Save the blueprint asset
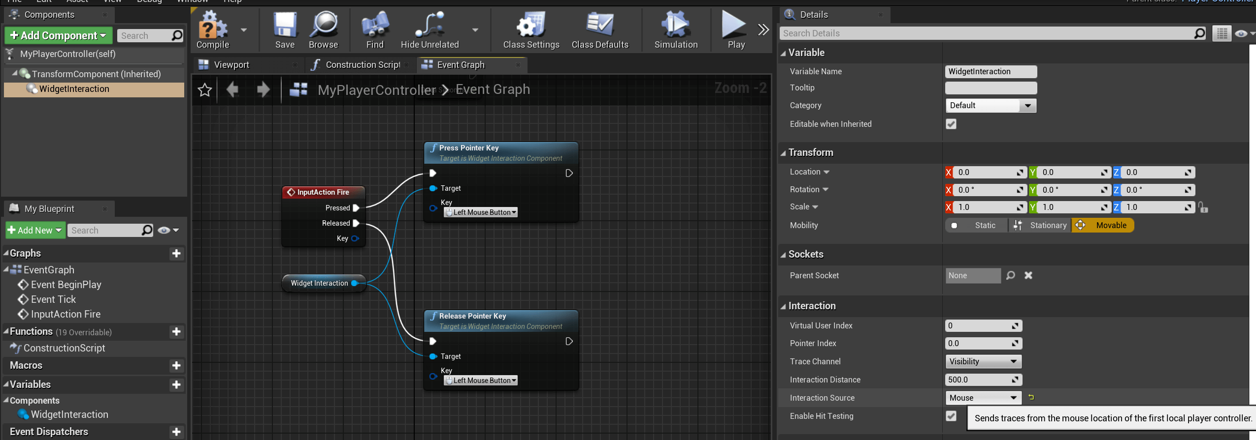Viewport: 1256px width, 440px height. tap(285, 30)
